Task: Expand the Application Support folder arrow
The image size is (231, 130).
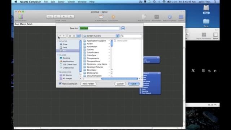Action: (x=109, y=41)
